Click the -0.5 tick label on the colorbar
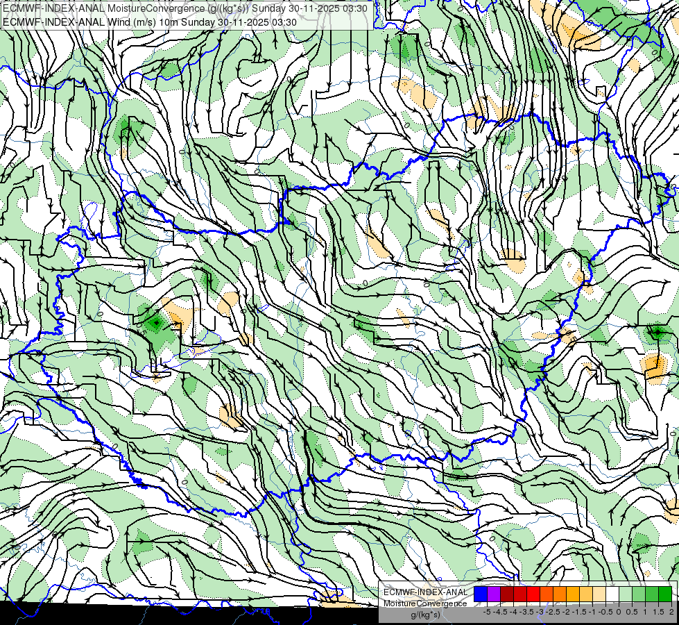This screenshot has width=679, height=625. click(605, 612)
